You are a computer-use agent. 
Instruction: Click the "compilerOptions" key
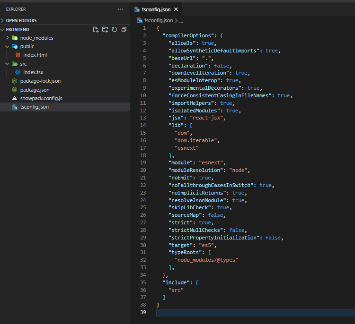[188, 36]
